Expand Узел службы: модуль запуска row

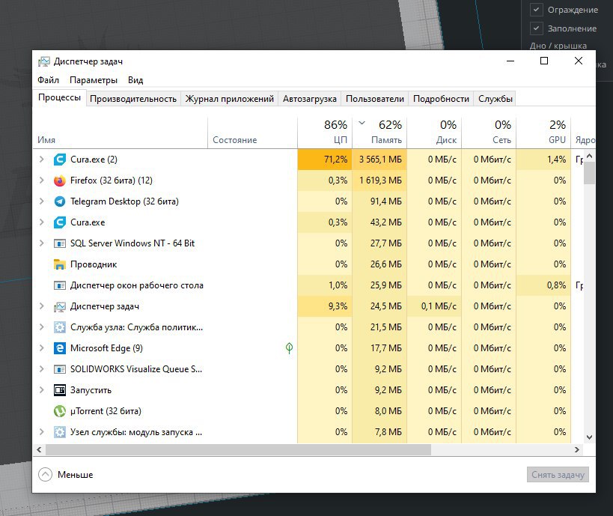pyautogui.click(x=41, y=432)
